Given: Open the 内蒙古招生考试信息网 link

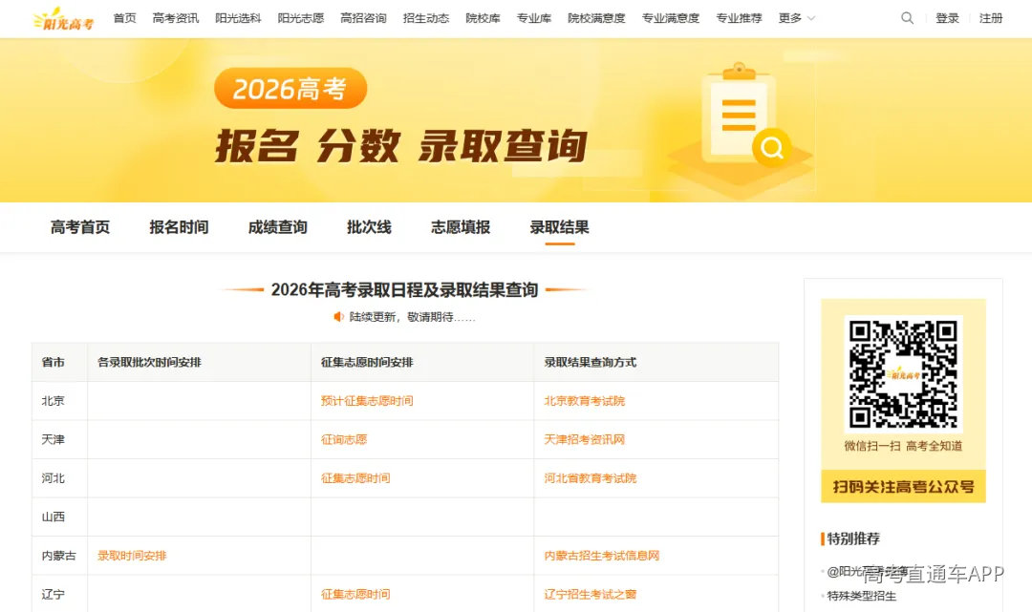Looking at the screenshot, I should pyautogui.click(x=602, y=556).
